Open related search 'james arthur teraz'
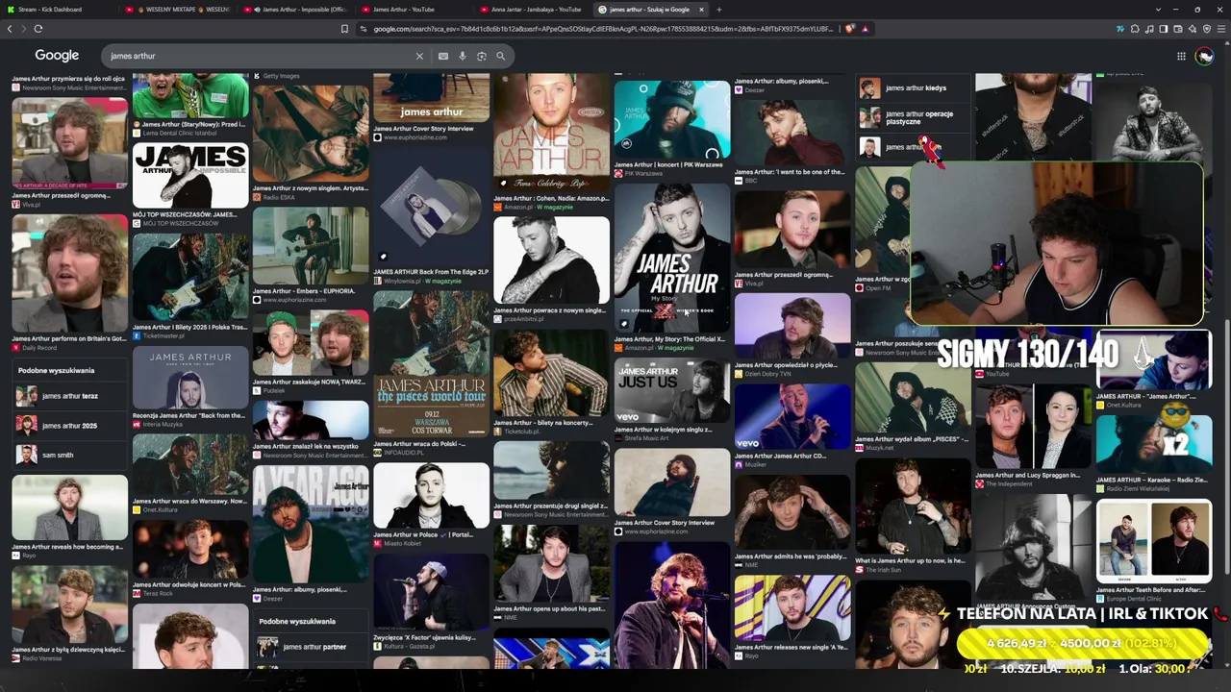The image size is (1231, 692). click(69, 396)
